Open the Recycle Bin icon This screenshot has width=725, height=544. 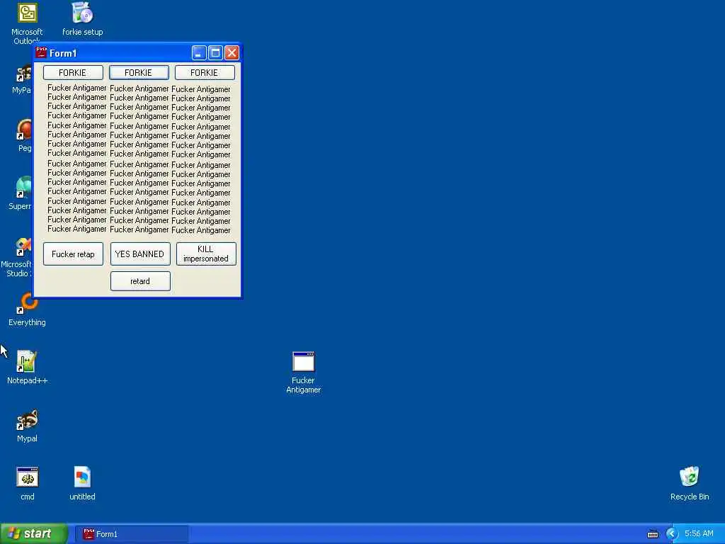689,483
